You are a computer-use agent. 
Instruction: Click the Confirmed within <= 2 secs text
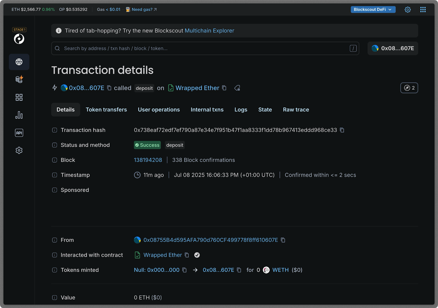click(x=320, y=175)
